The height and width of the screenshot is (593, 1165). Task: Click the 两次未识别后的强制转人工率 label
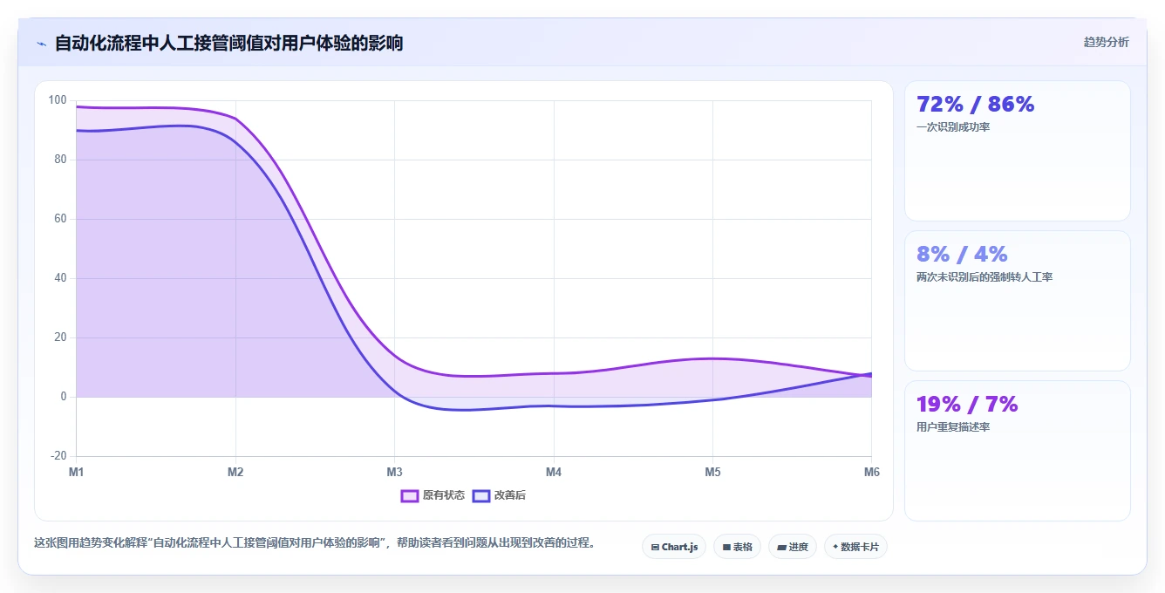coord(984,277)
